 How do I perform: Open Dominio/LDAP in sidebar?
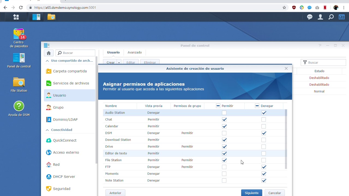pyautogui.click(x=70, y=119)
